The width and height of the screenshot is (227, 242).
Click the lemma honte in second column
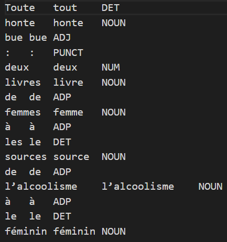click(x=68, y=23)
